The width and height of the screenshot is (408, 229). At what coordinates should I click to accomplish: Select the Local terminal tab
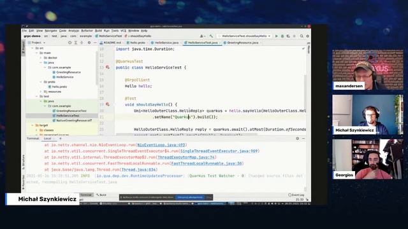(x=48, y=139)
